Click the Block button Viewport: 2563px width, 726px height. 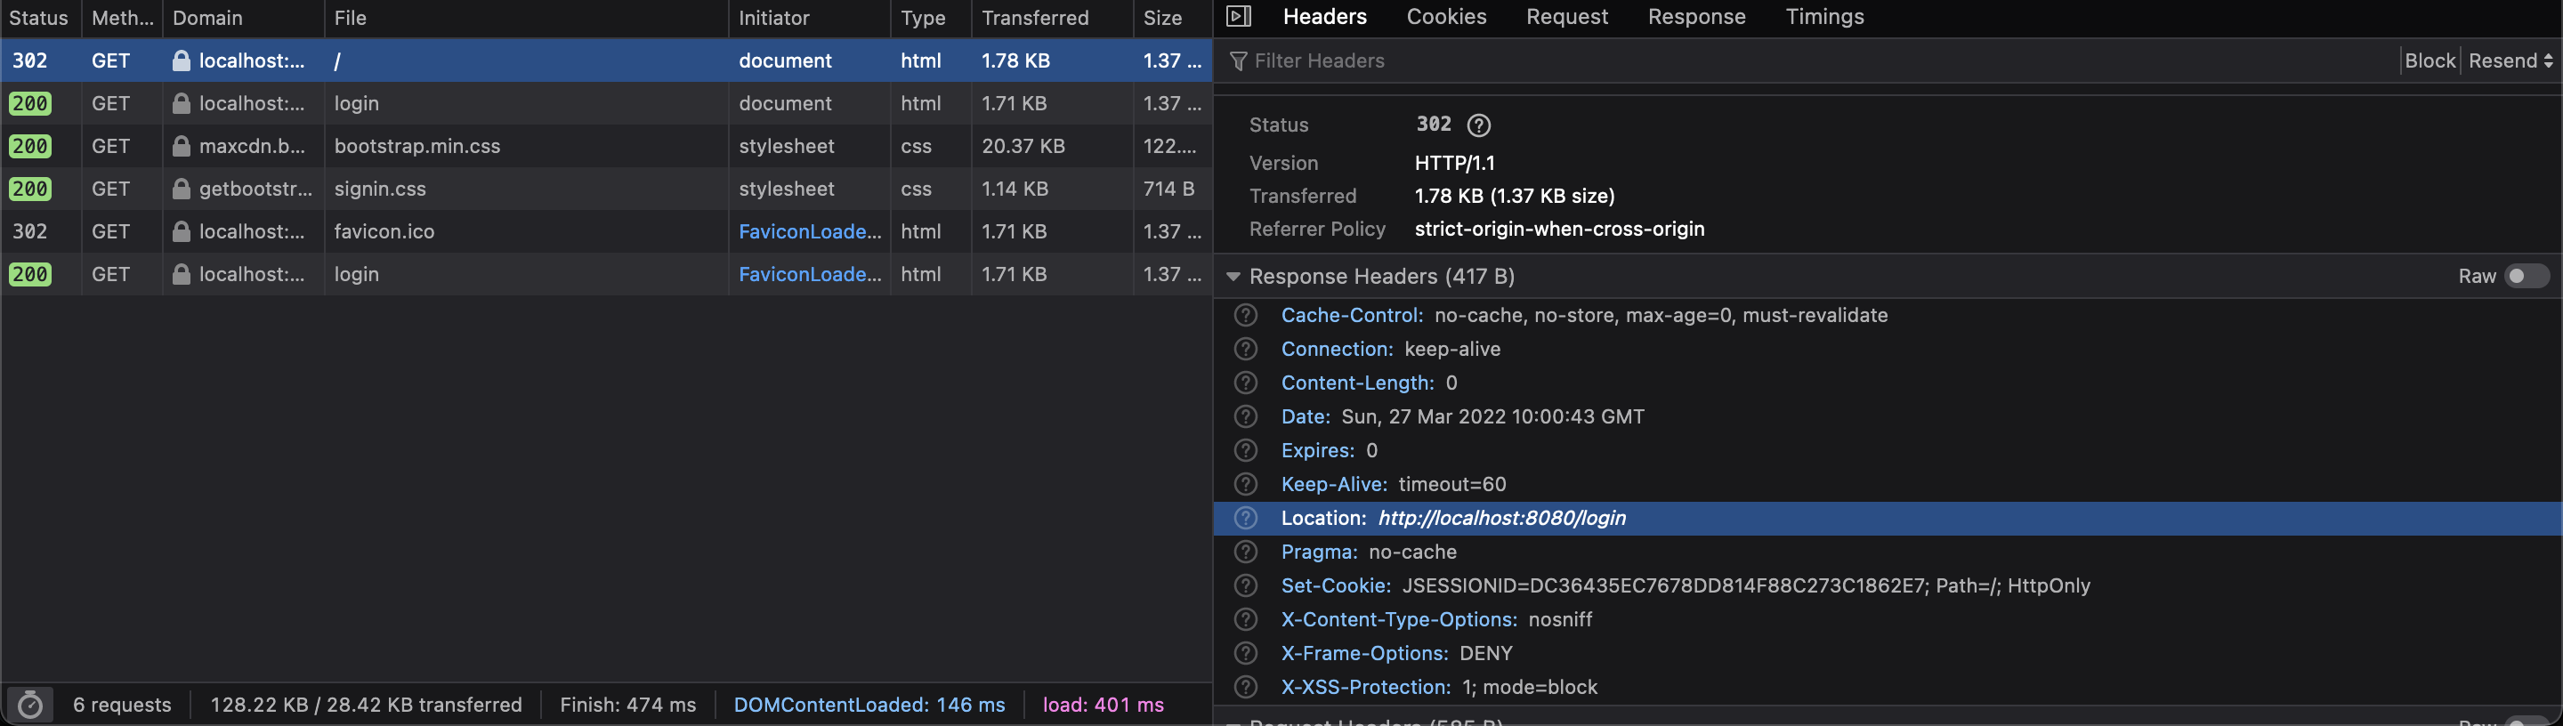coord(2430,60)
